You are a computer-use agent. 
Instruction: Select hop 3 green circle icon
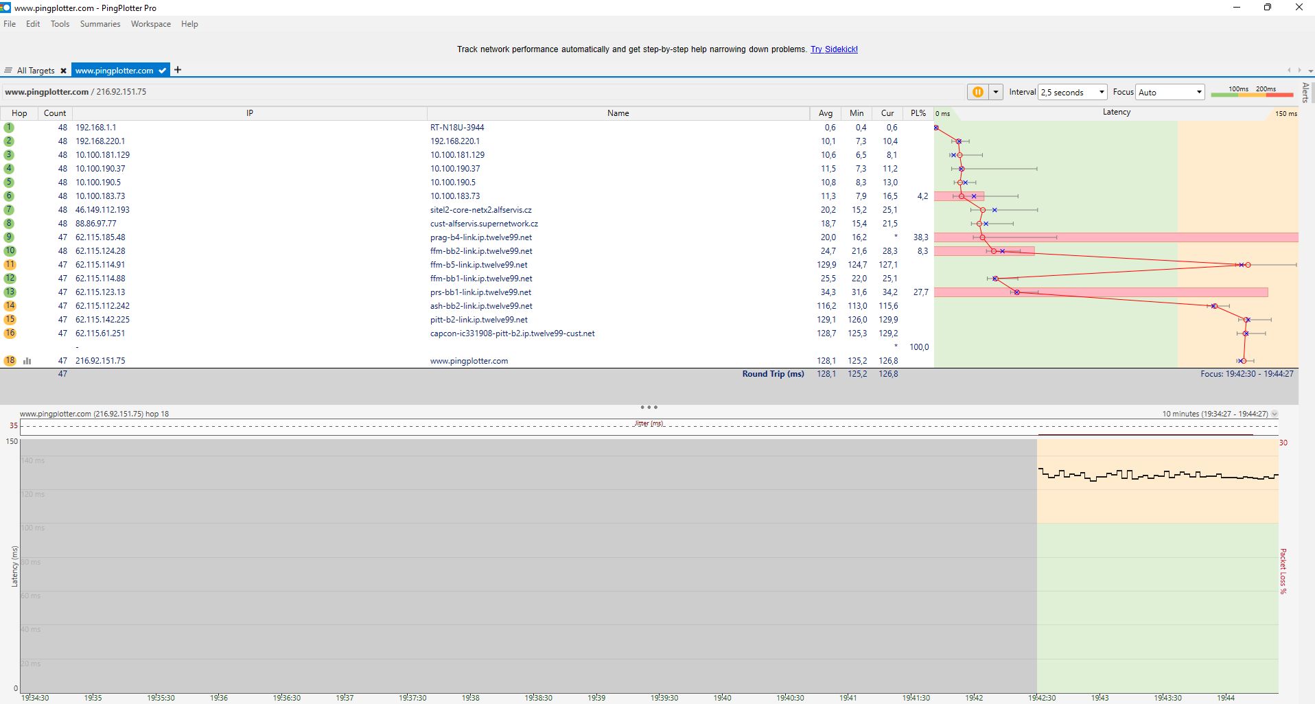pyautogui.click(x=9, y=155)
